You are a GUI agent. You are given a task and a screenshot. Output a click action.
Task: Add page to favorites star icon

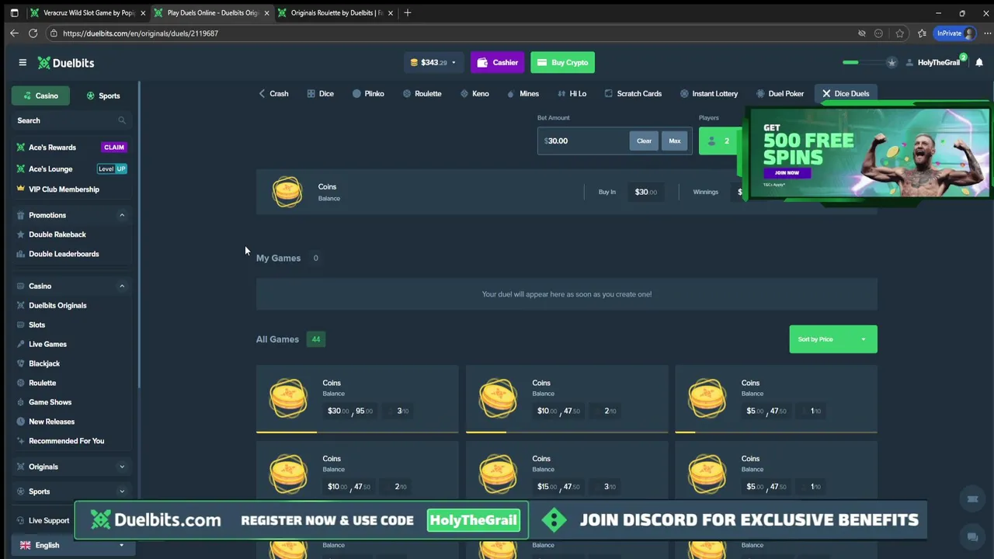899,33
